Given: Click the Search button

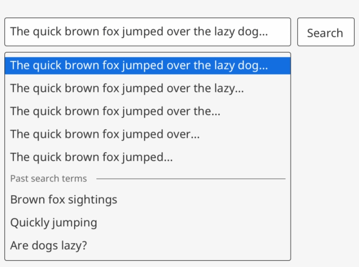Looking at the screenshot, I should tap(325, 32).
